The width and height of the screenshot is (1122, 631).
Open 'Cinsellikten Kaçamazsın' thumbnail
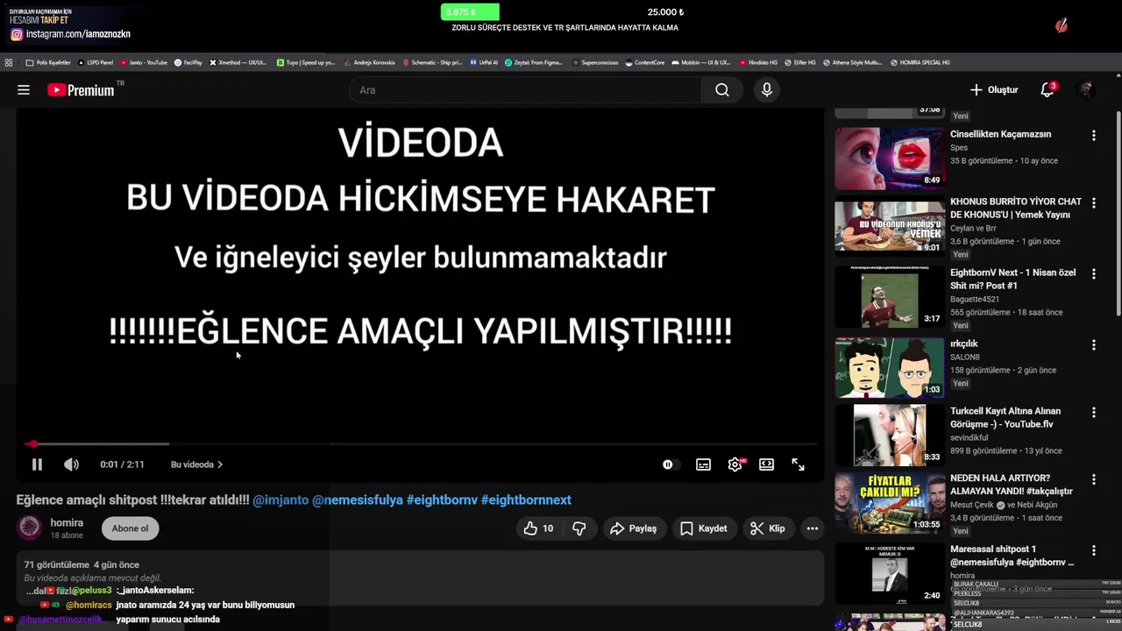(x=890, y=159)
